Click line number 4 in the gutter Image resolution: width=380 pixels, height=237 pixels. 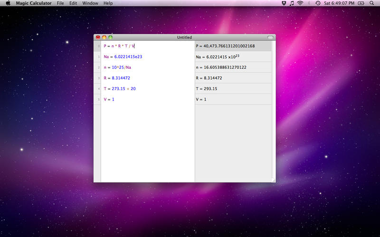point(99,89)
